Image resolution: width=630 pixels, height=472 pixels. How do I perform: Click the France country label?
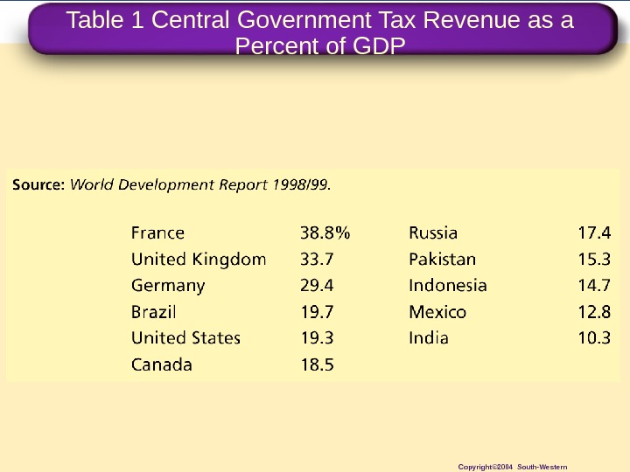(157, 233)
